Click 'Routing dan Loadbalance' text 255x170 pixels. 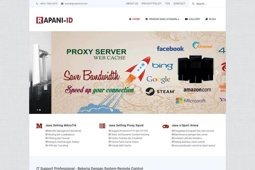pyautogui.click(x=61, y=134)
